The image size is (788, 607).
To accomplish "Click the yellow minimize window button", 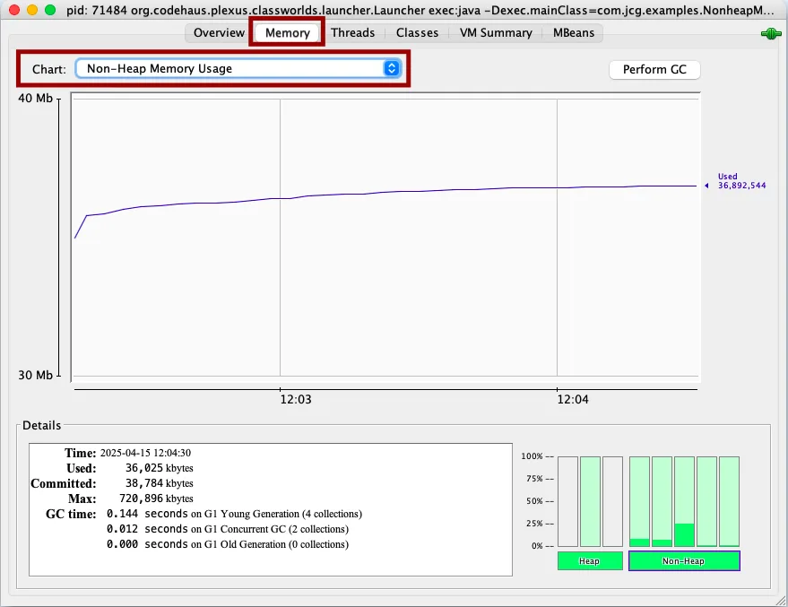I will tap(32, 10).
